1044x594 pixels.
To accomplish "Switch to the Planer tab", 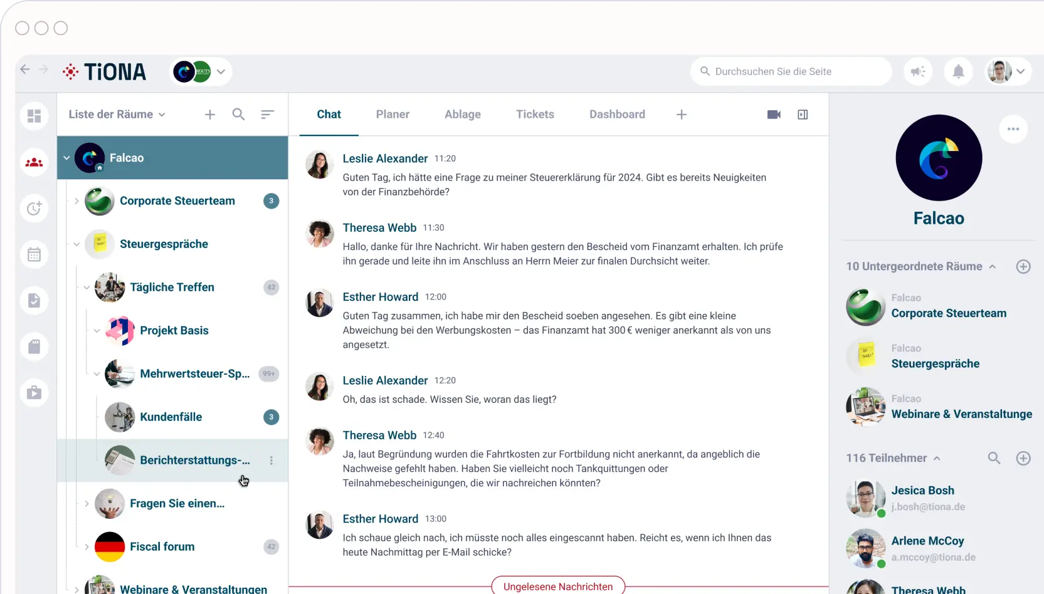I will click(393, 115).
